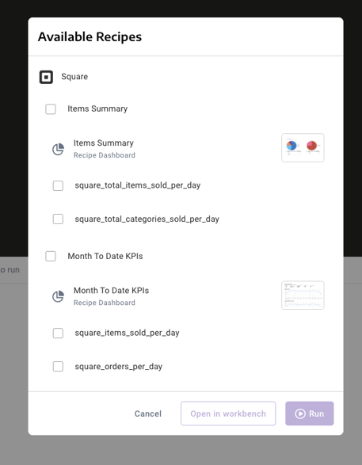Click the Square logo icon
Image resolution: width=362 pixels, height=465 pixels.
pos(46,77)
